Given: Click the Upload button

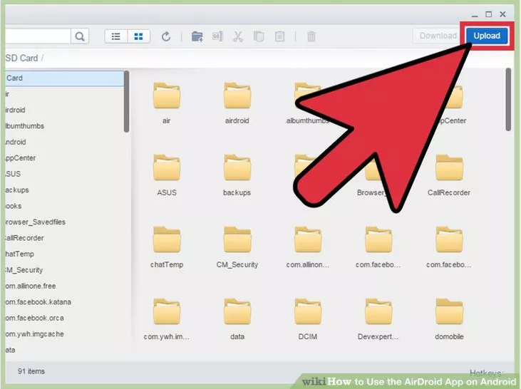Looking at the screenshot, I should [487, 36].
